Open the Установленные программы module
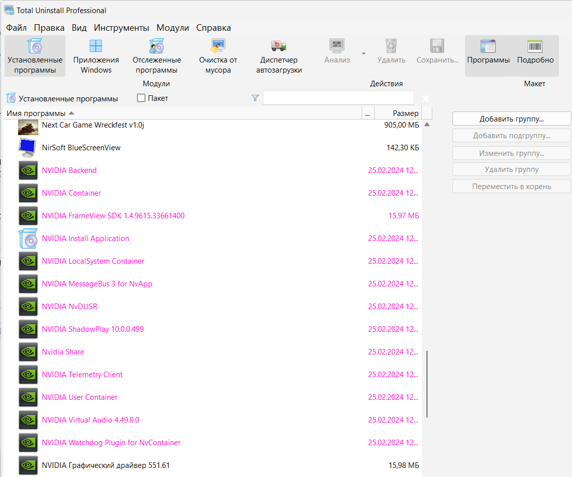This screenshot has height=477, width=572. [x=35, y=56]
